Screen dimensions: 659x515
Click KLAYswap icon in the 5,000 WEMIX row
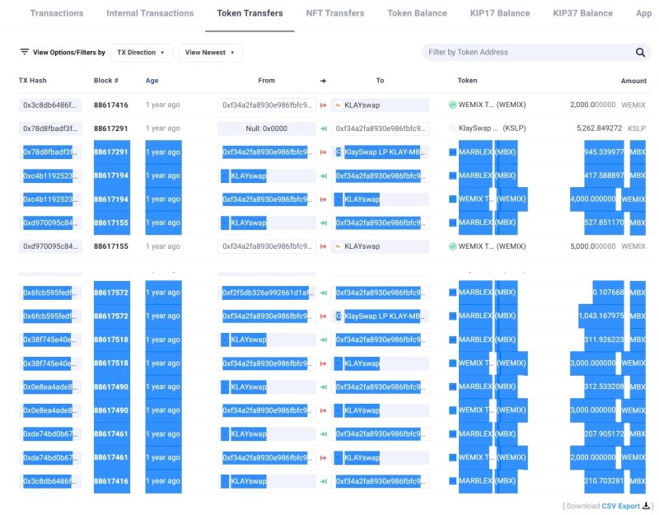[338, 246]
